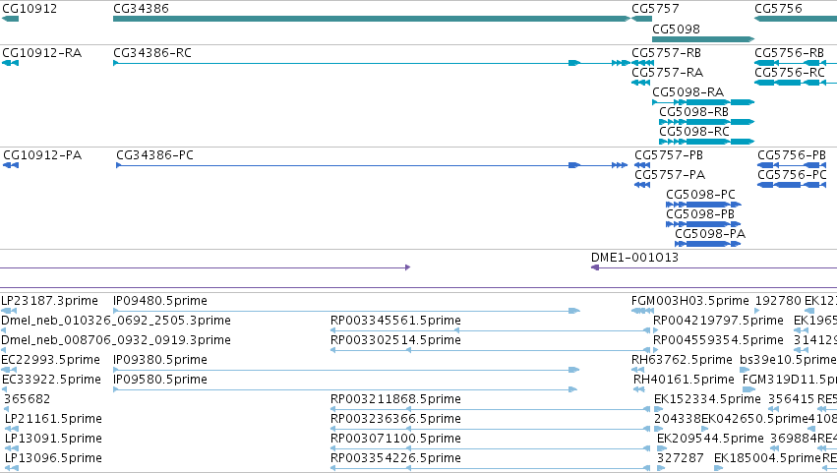Select the EK209544.5prime EST
This screenshot has height=473, width=837.
(710, 439)
